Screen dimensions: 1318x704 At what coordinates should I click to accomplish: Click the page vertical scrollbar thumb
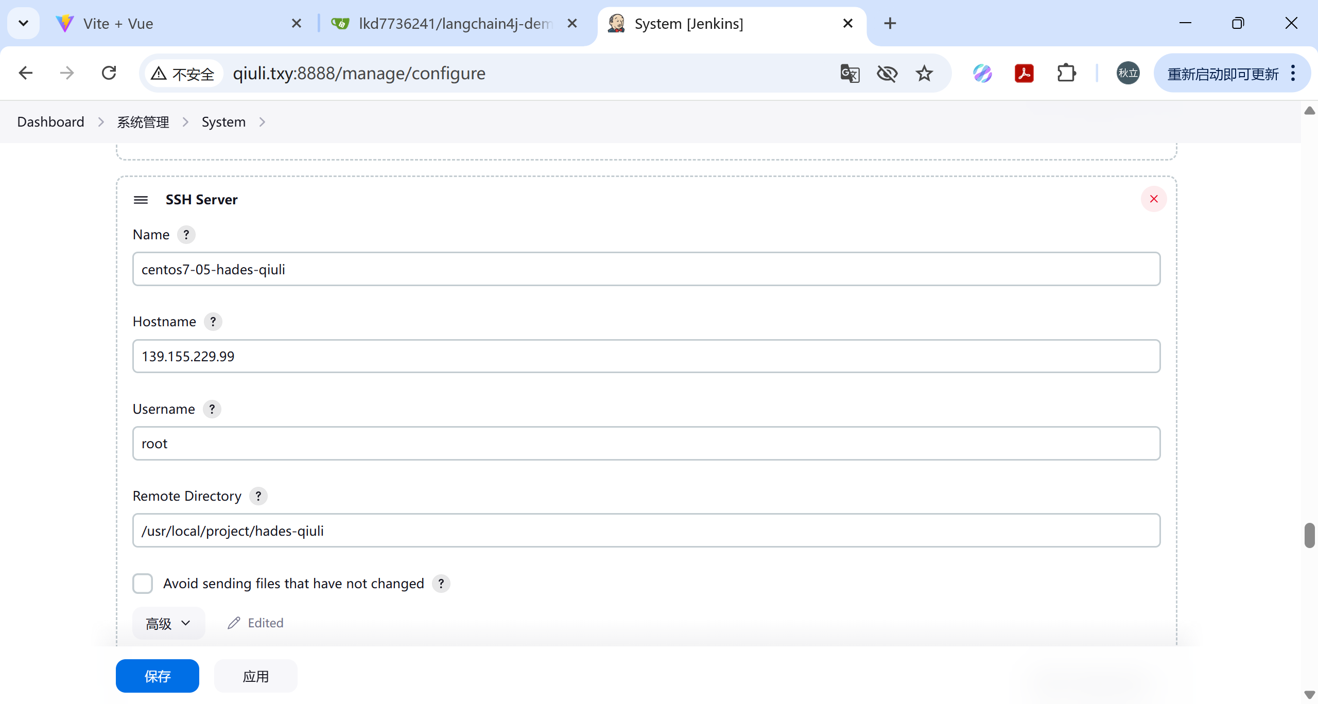pos(1309,535)
